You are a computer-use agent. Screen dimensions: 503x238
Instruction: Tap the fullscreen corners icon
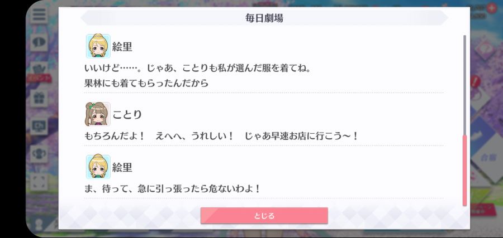[39, 181]
